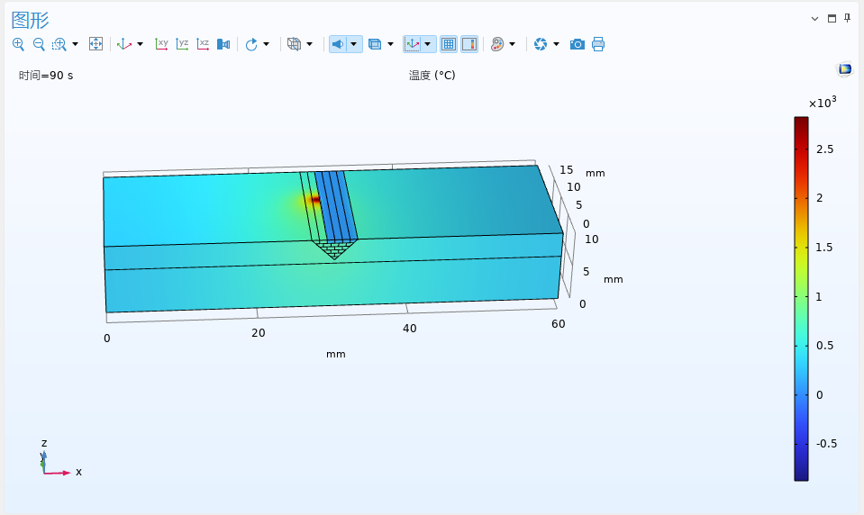Click the Zoom Extents icon
864x515 pixels.
(95, 44)
